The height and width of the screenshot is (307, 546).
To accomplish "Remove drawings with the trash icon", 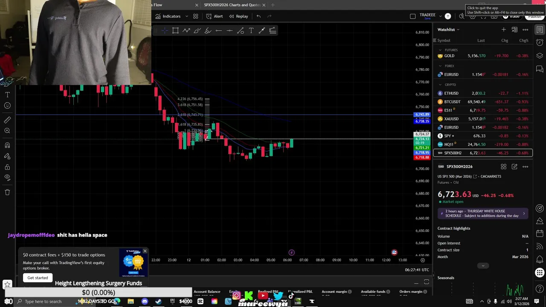I will pos(7,192).
